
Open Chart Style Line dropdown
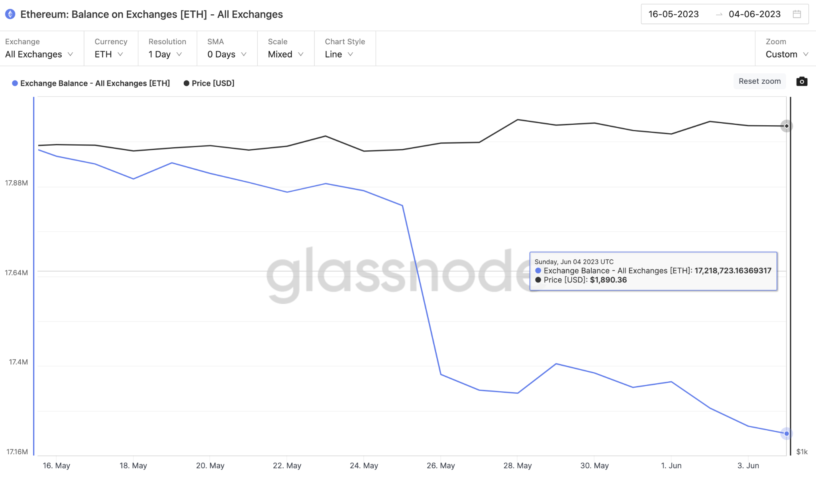tap(345, 48)
